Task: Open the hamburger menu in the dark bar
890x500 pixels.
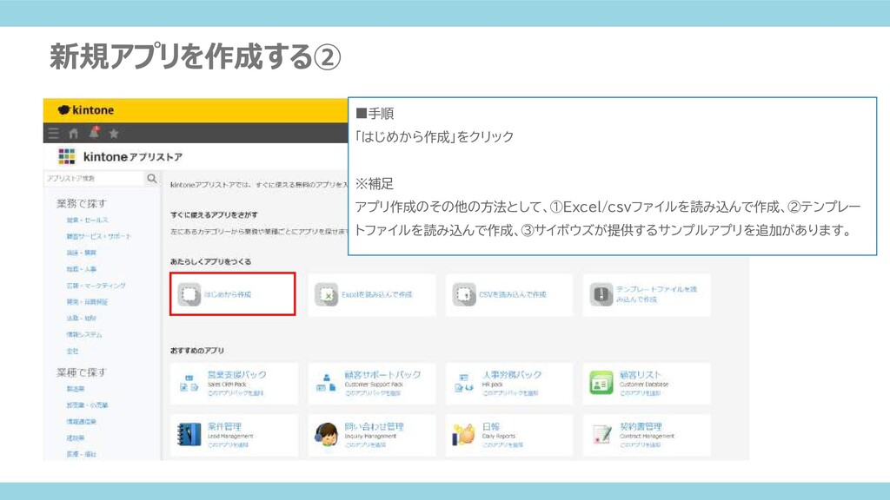Action: [x=54, y=133]
